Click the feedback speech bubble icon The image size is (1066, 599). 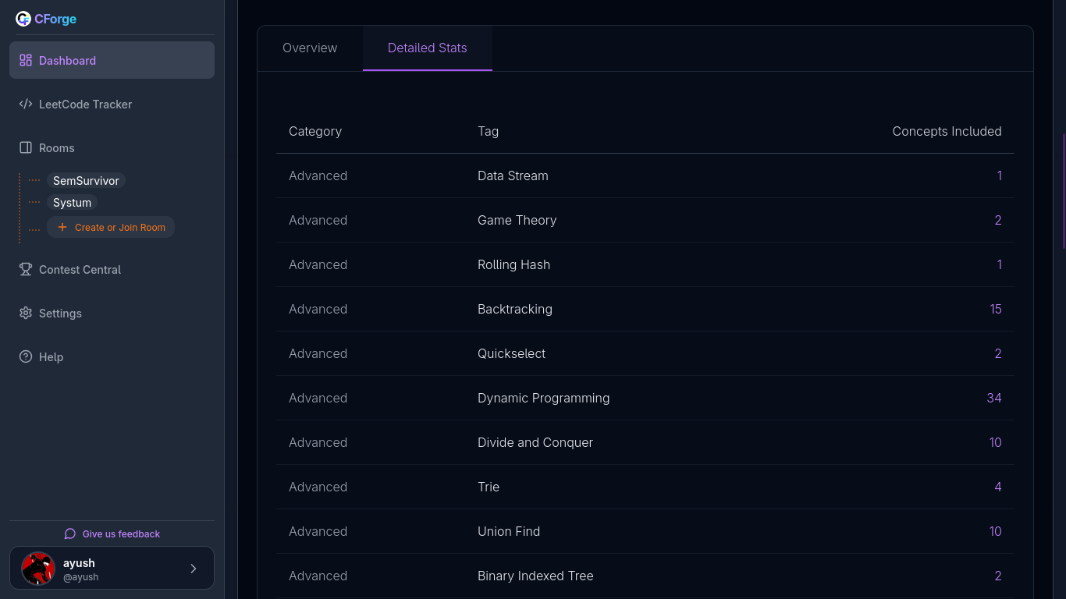[69, 533]
